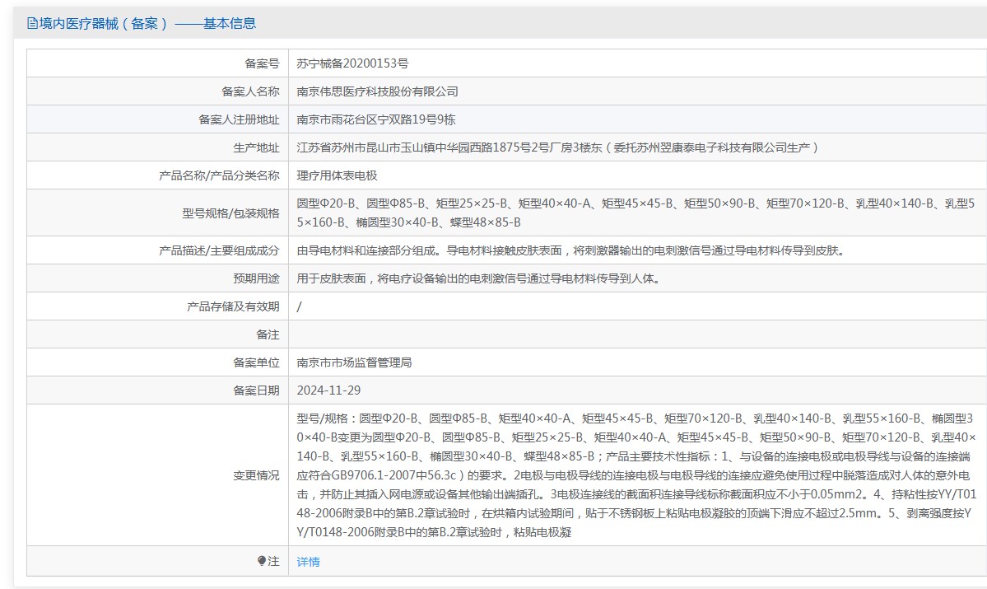Select the 生产地址 label
Image resolution: width=987 pixels, height=589 pixels.
(x=256, y=147)
